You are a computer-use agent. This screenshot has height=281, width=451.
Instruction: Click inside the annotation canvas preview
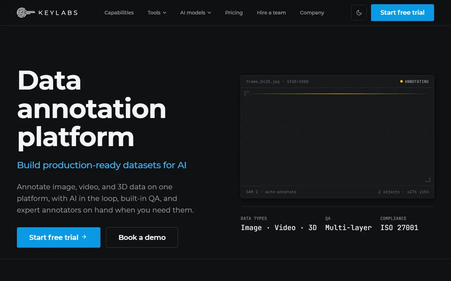click(337, 137)
